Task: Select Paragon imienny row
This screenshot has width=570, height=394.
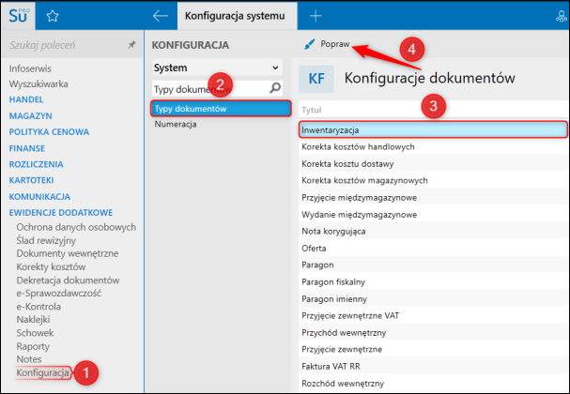Action: tap(433, 299)
